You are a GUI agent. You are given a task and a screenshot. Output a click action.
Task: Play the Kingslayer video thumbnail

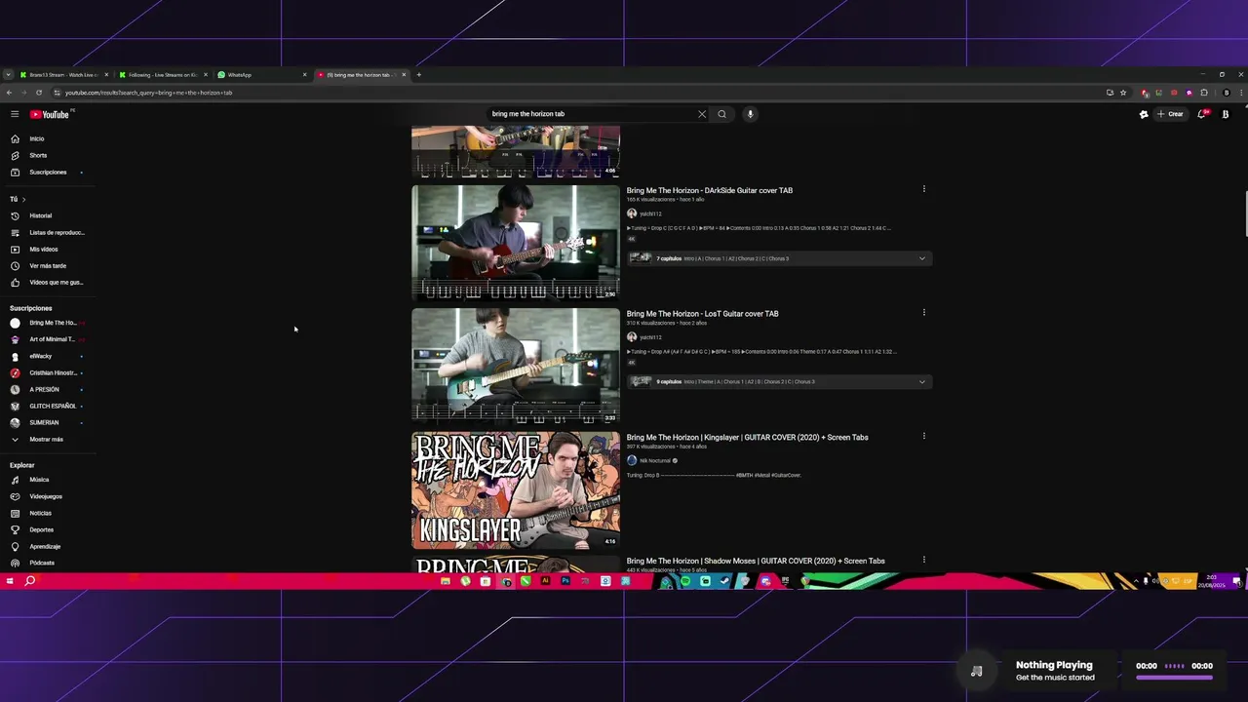[516, 489]
